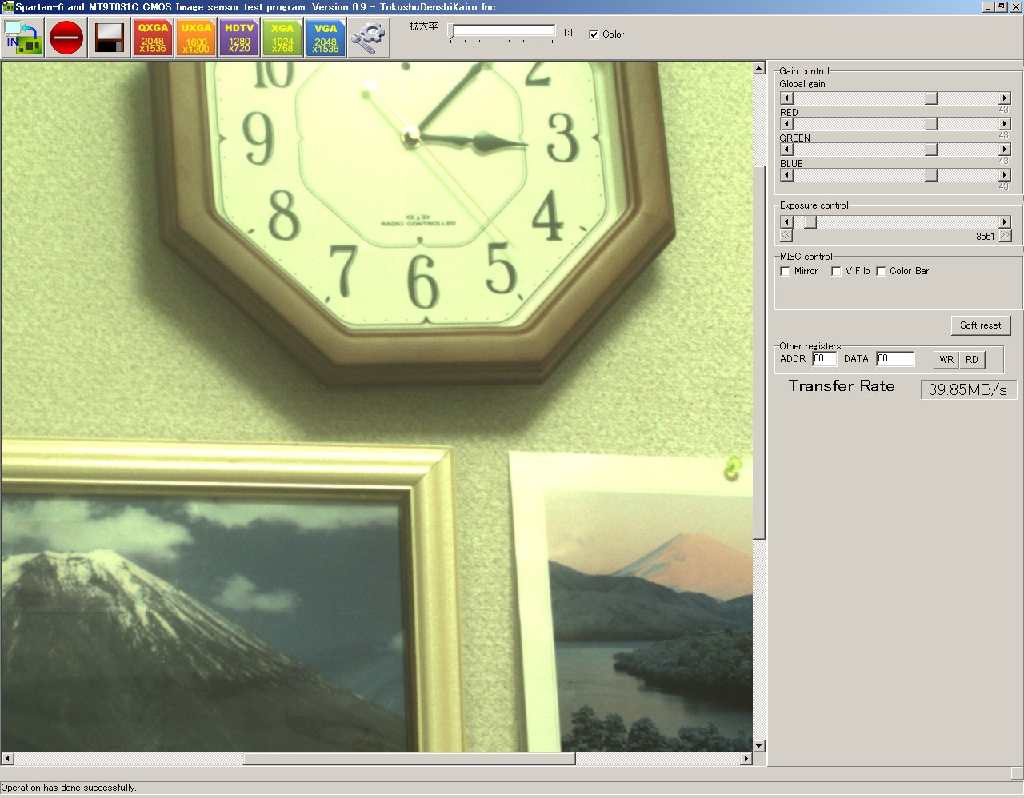Click exposure control right arrow
The width and height of the screenshot is (1024, 798).
(x=1005, y=222)
